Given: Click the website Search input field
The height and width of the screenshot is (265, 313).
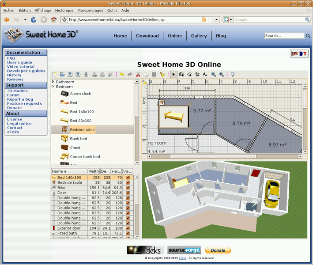Looking at the screenshot, I should point(284,36).
